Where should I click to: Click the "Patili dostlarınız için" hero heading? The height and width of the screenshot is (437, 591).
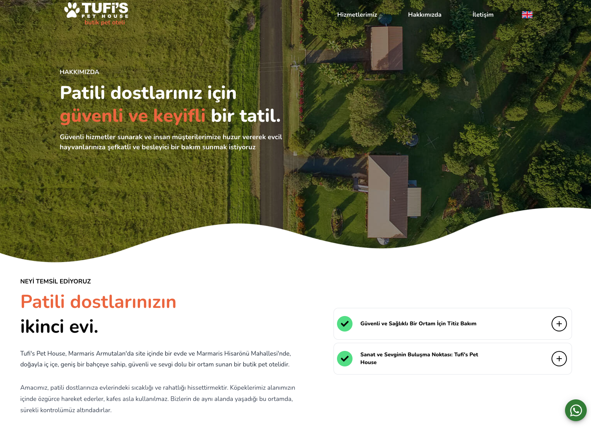click(148, 93)
